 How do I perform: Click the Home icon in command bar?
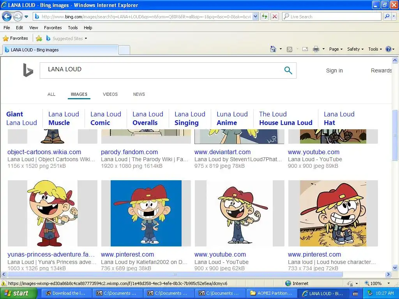(273, 49)
